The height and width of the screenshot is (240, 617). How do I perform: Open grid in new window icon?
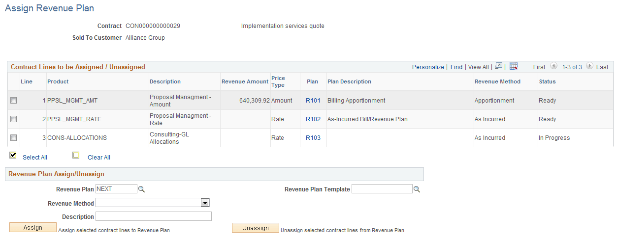click(498, 66)
